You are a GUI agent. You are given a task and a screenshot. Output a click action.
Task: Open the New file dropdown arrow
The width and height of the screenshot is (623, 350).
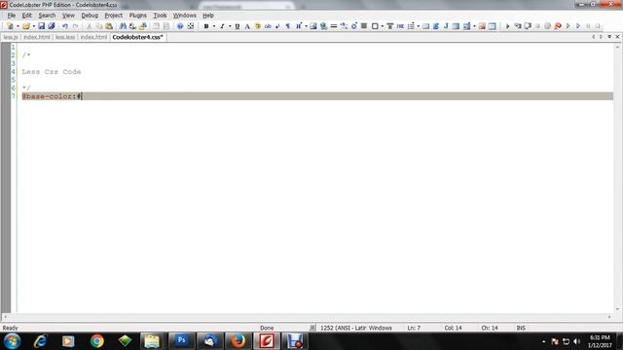(x=18, y=26)
